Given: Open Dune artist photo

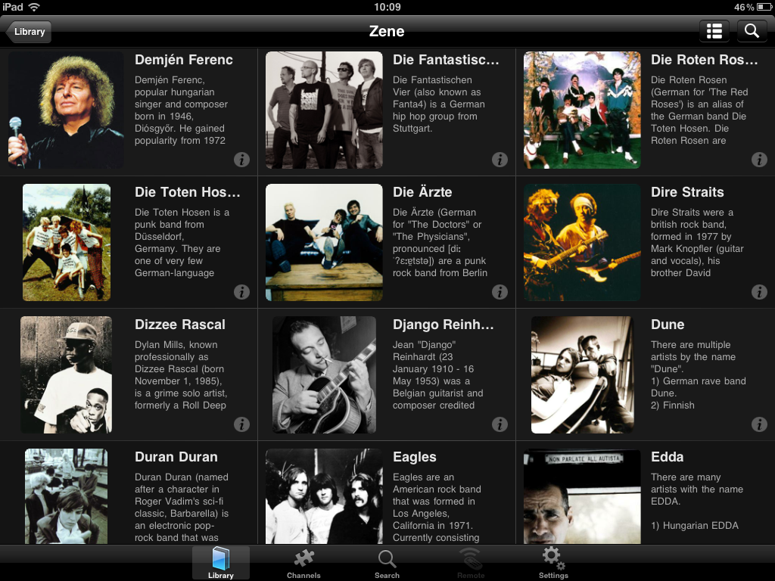Looking at the screenshot, I should (x=582, y=375).
